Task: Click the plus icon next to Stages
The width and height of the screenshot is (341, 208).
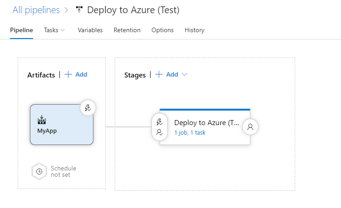Action: click(x=159, y=74)
